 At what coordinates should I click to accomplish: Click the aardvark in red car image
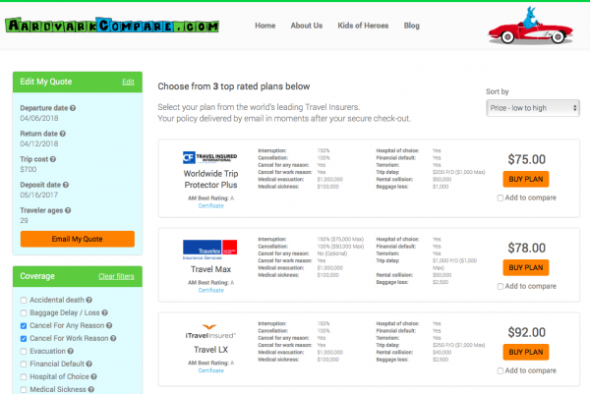point(531,26)
